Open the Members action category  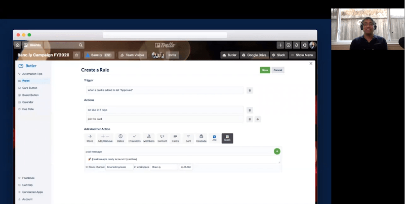tap(149, 138)
